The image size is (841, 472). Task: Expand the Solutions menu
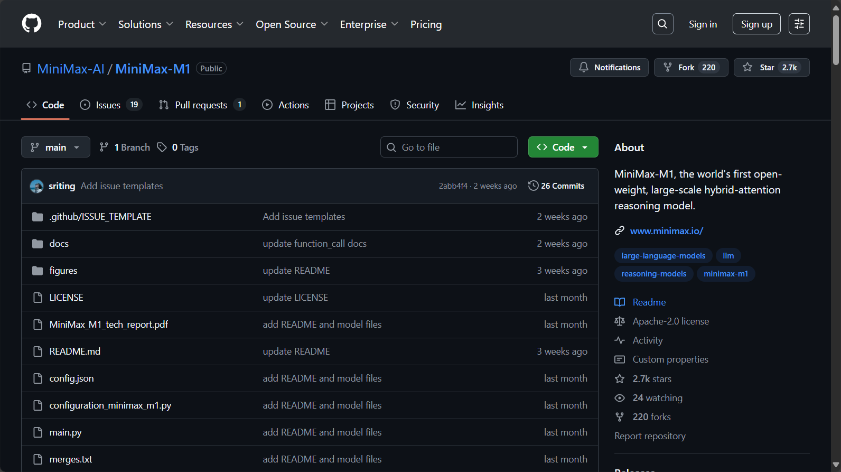click(145, 24)
